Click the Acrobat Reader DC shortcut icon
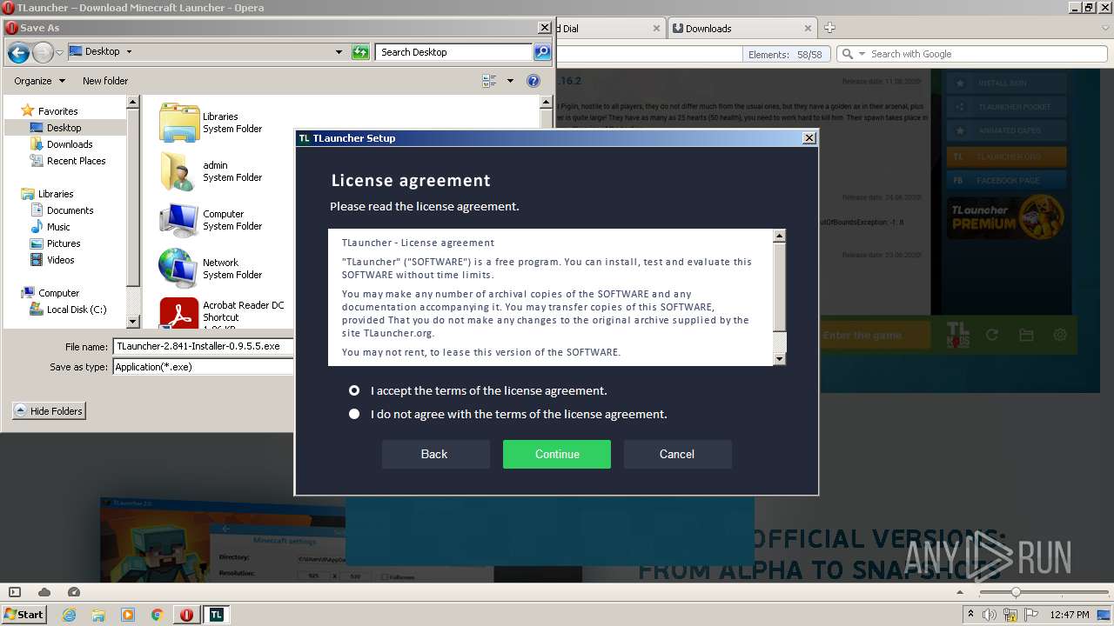Screen dimensions: 1114x626 (x=179, y=314)
